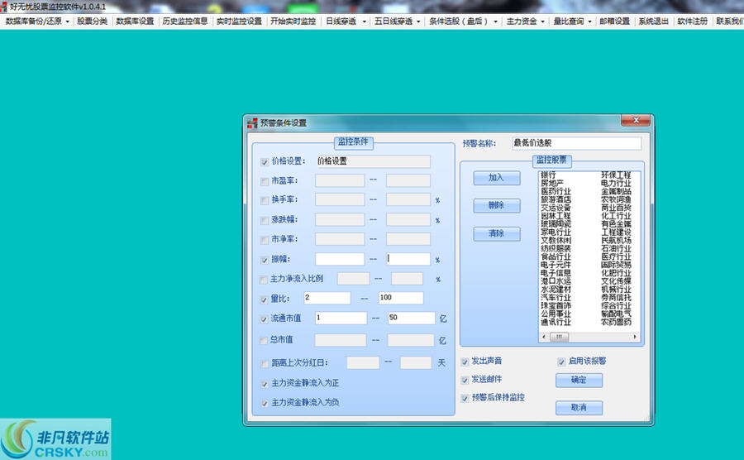Close the 预警条件设置 dialog

coord(638,122)
